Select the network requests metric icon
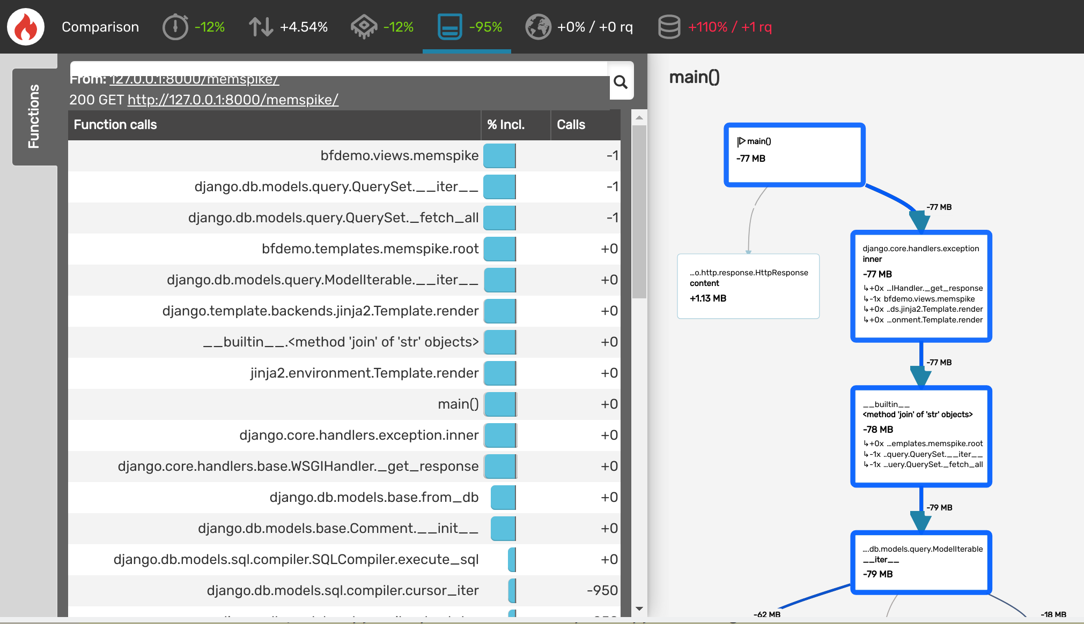This screenshot has width=1084, height=624. click(538, 26)
